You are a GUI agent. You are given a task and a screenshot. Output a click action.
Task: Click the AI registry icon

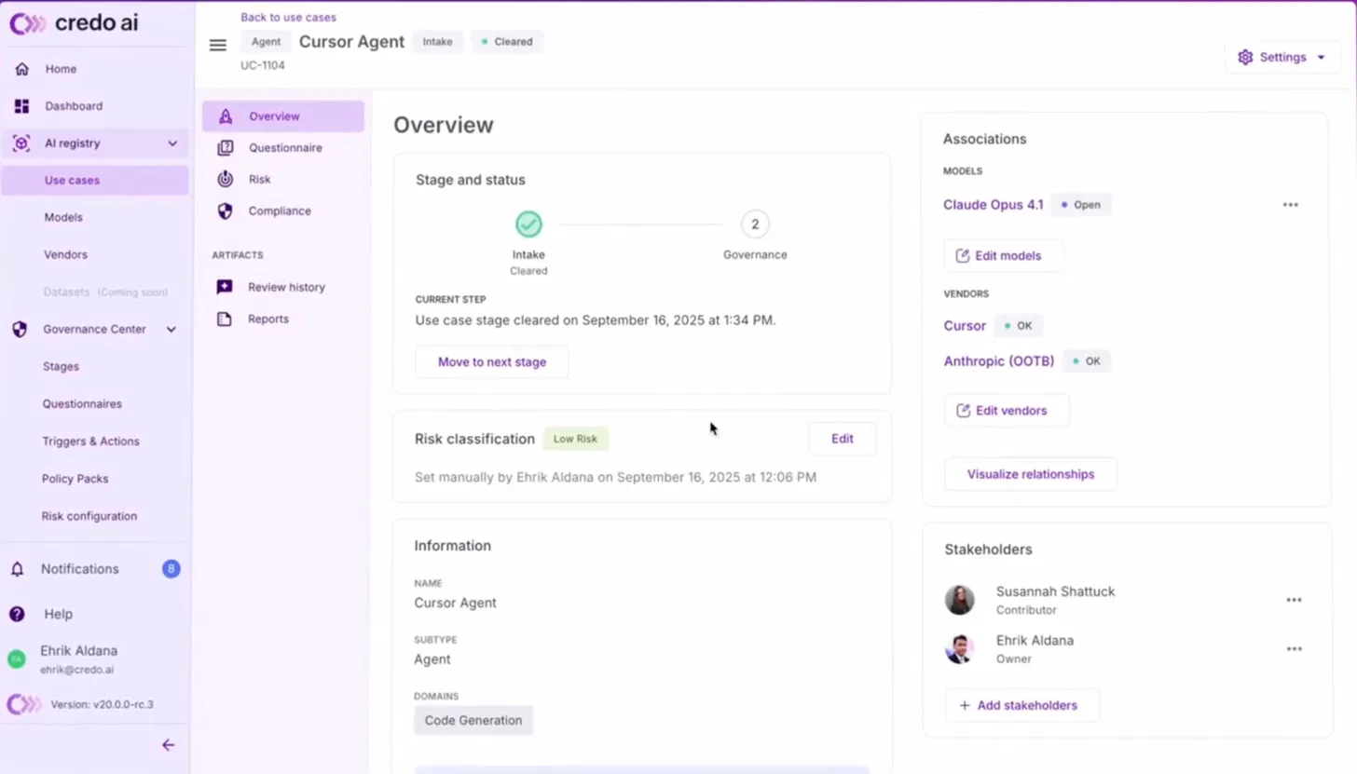(x=21, y=143)
